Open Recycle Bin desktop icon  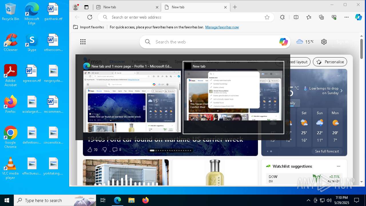pyautogui.click(x=11, y=11)
